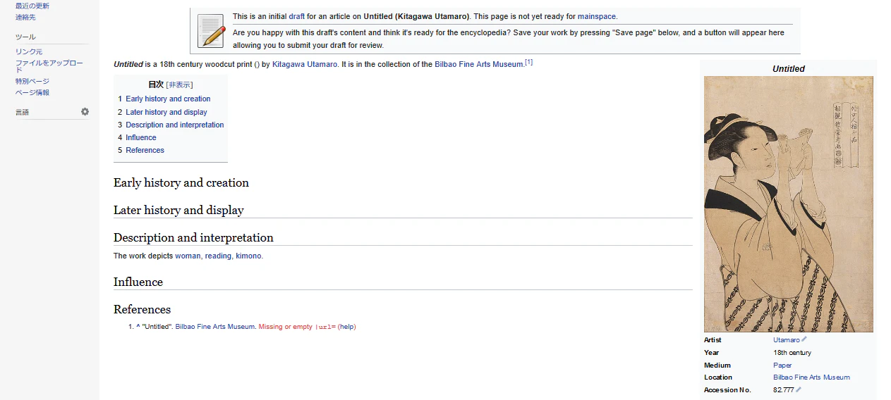Open the 最近の更新 sidebar link
This screenshot has height=400, width=891.
[32, 6]
